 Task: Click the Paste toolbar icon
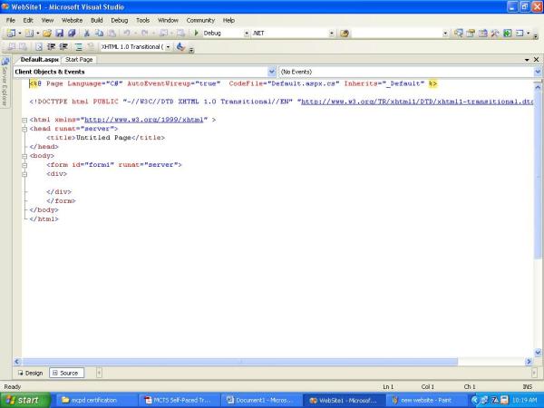click(x=112, y=34)
